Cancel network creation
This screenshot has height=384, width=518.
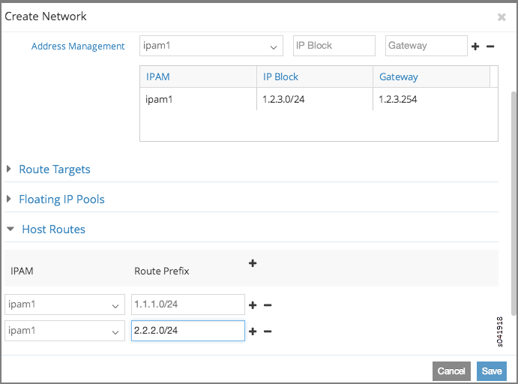tap(451, 371)
